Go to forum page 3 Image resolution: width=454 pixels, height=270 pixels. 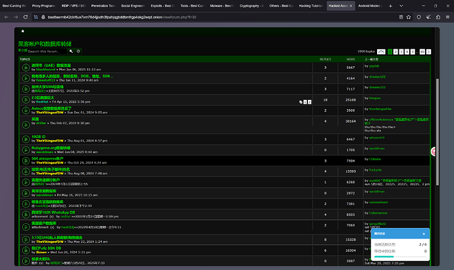click(401, 52)
